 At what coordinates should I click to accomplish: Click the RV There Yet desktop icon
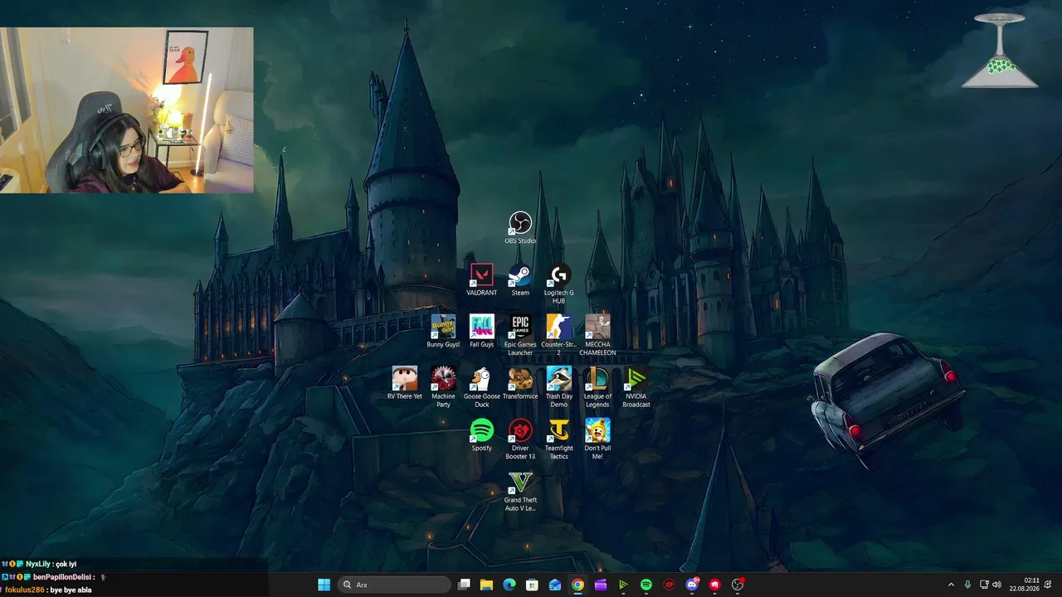tap(405, 383)
